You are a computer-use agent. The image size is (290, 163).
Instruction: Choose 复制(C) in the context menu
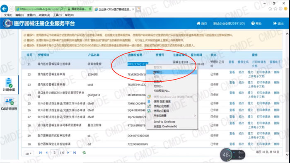tap(172, 72)
